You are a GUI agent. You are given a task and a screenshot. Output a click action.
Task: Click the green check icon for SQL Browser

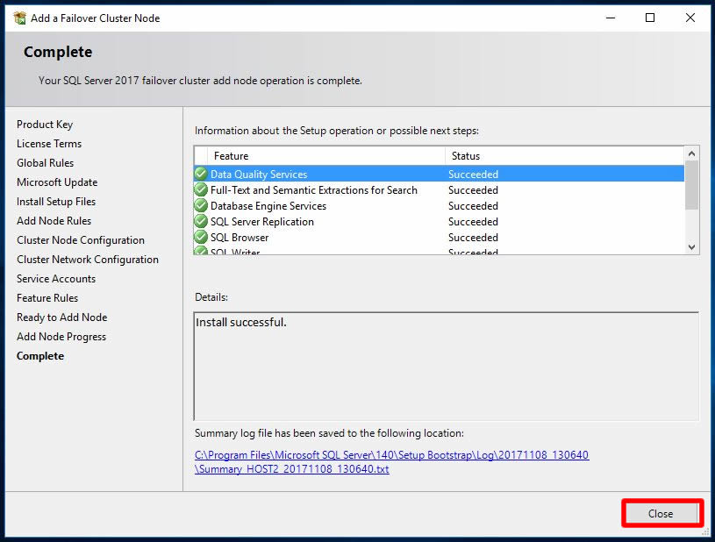point(201,238)
